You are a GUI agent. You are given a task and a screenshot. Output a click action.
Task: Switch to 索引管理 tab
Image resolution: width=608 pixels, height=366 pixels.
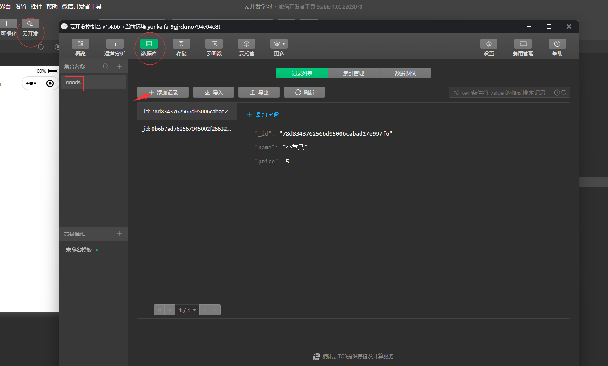[354, 73]
